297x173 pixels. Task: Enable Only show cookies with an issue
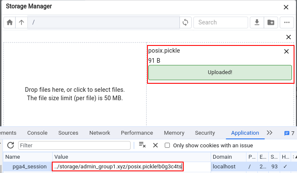[167, 145]
